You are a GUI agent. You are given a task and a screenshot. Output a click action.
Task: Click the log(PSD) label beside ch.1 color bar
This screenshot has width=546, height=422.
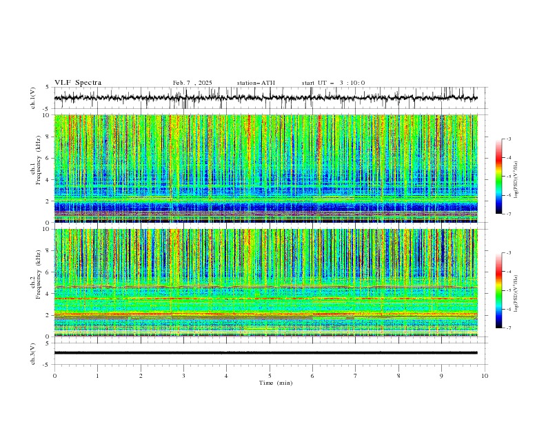(x=516, y=180)
